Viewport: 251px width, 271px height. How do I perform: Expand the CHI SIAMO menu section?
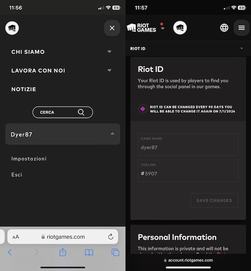pyautogui.click(x=109, y=52)
